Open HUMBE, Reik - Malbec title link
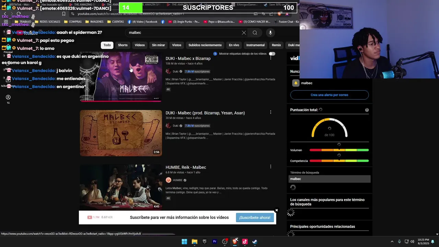439x247 pixels. 186,167
